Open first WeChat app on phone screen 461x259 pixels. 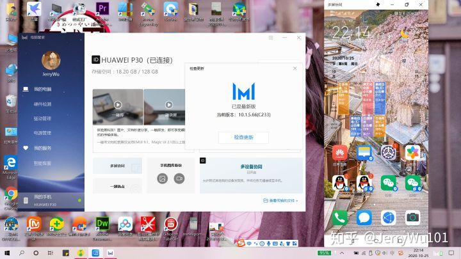[x=389, y=183]
